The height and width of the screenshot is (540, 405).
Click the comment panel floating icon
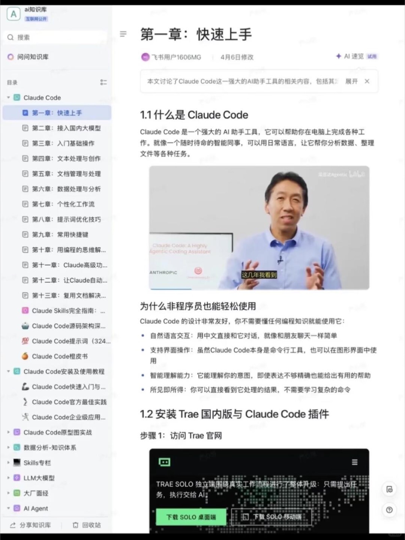click(389, 489)
